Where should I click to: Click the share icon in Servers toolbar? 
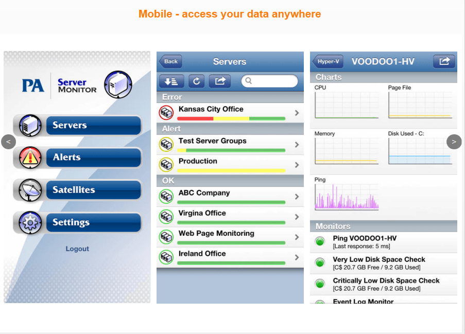pyautogui.click(x=220, y=81)
